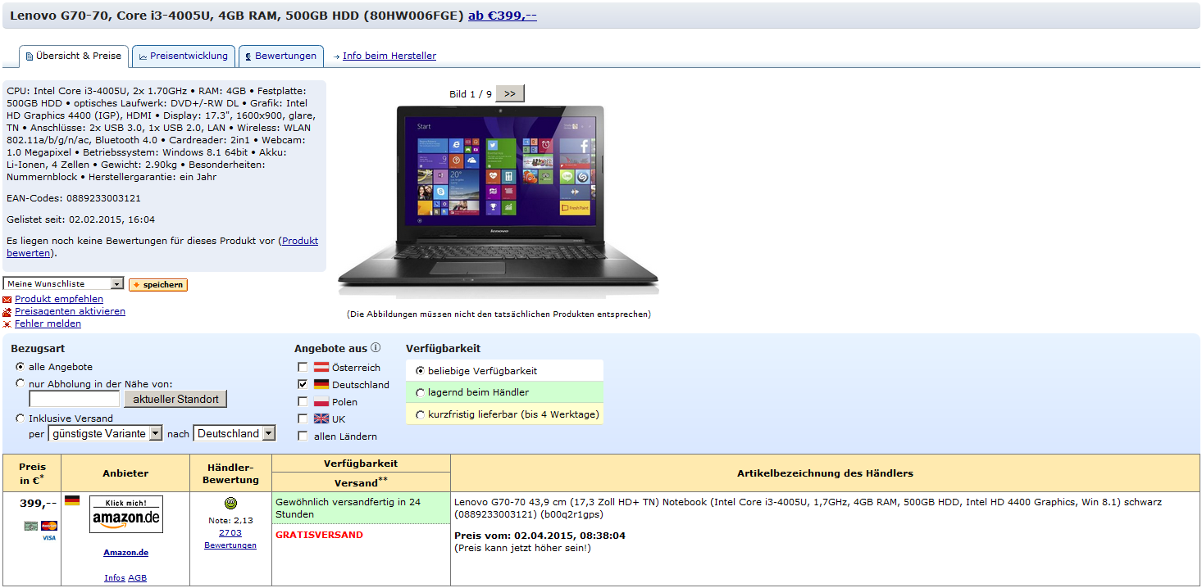1202x588 pixels.
Task: Select the alle Angebote radio button
Action: coord(20,367)
